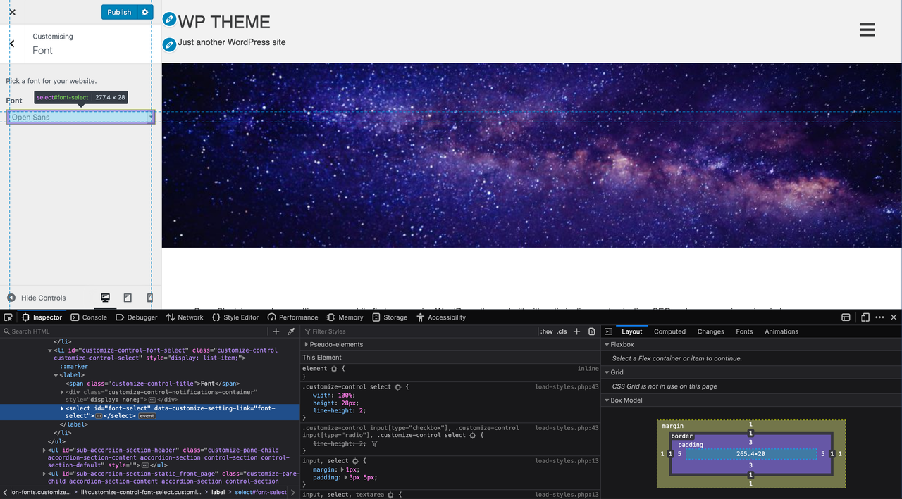Click edit pencil beside the site tagline
Viewport: 902px width, 499px height.
coord(169,45)
